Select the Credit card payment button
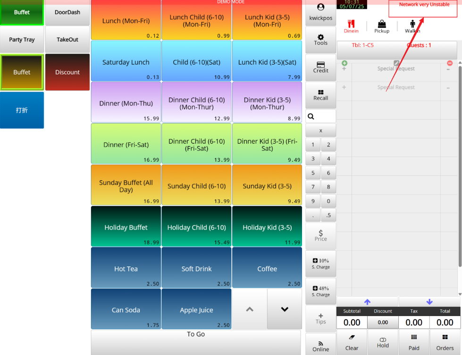 point(320,67)
